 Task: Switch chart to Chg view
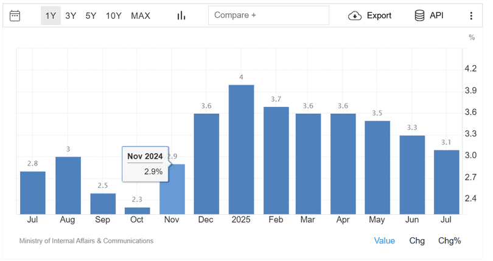(x=417, y=241)
